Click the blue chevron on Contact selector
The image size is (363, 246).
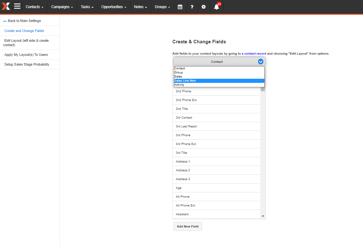(261, 62)
